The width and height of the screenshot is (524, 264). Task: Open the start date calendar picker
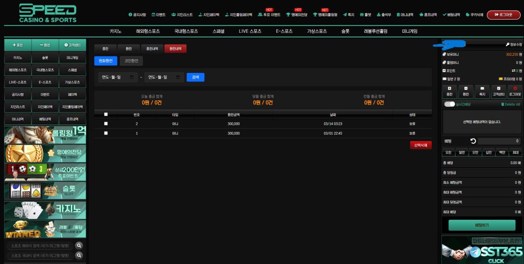[132, 77]
